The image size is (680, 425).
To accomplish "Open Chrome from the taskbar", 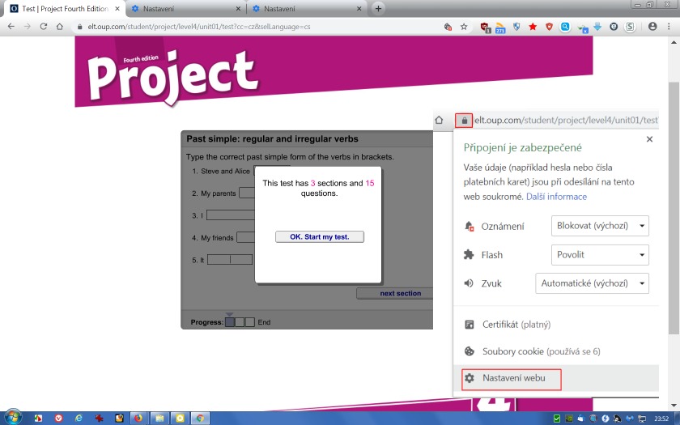I will click(200, 418).
